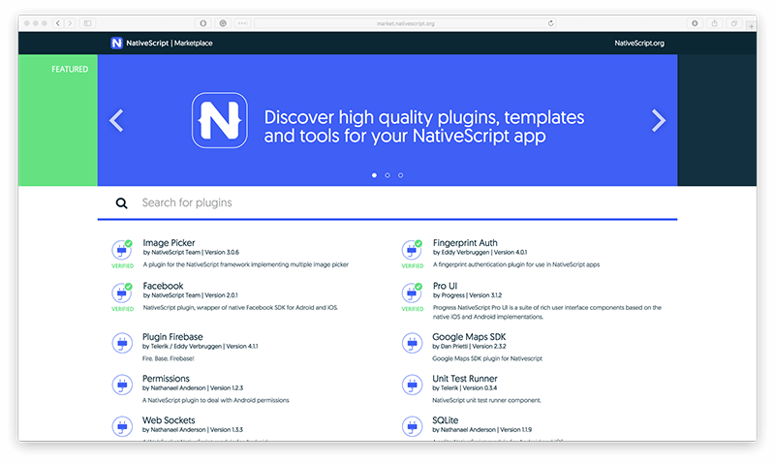The image size is (775, 463).
Task: Click the Image Picker plugin icon
Action: coord(122,250)
